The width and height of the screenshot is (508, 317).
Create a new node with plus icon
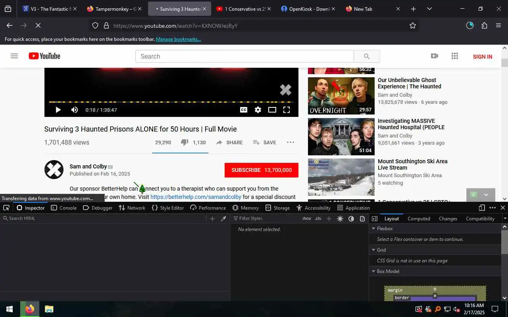pyautogui.click(x=212, y=219)
